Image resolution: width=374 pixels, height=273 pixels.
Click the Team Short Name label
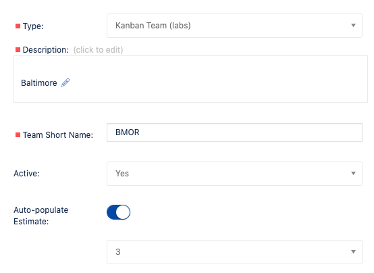[58, 135]
